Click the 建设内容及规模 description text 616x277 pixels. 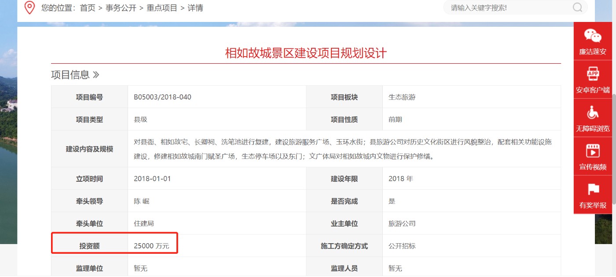(x=343, y=149)
